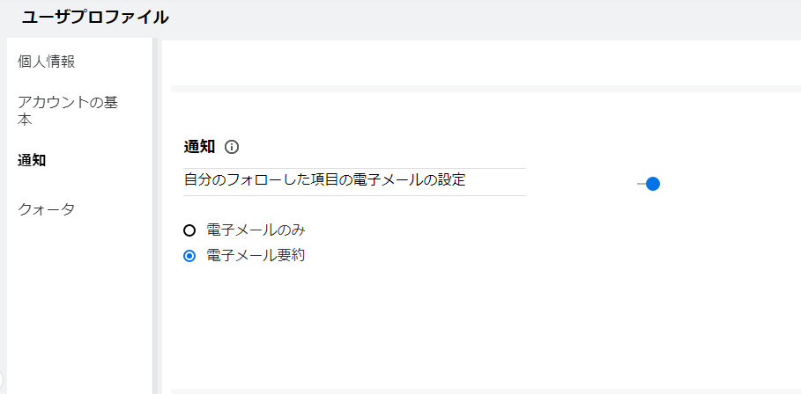This screenshot has width=801, height=394.
Task: Click the bold 通知 heading in the content panel
Action: (x=199, y=146)
